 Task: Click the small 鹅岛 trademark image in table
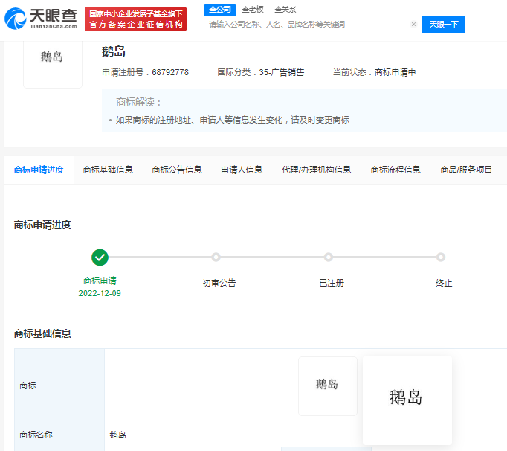click(x=327, y=386)
